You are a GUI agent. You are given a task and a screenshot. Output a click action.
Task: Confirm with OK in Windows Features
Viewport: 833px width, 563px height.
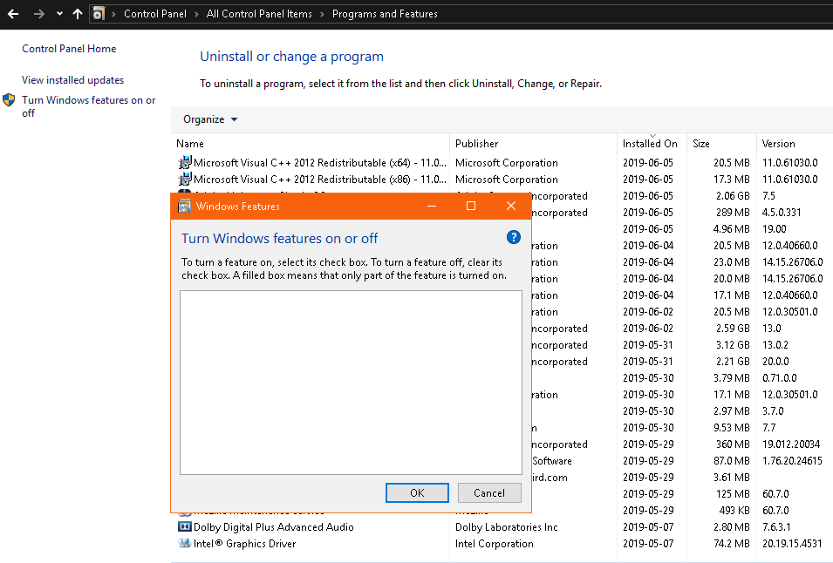pos(417,493)
